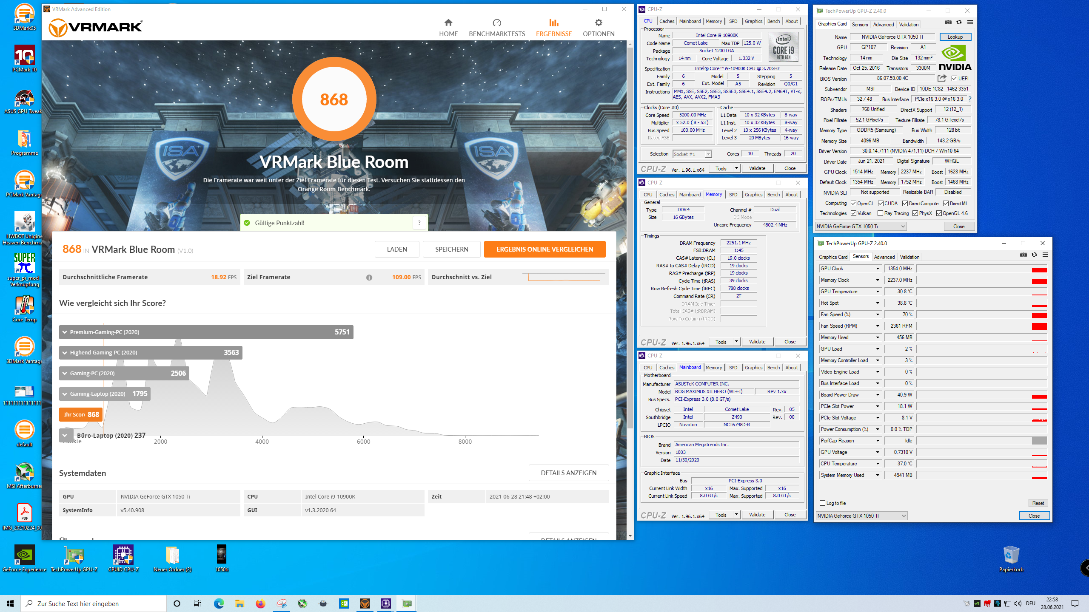The image size is (1089, 612).
Task: Open Validation tab in GPU-Z Graphics Card window
Action: (909, 25)
